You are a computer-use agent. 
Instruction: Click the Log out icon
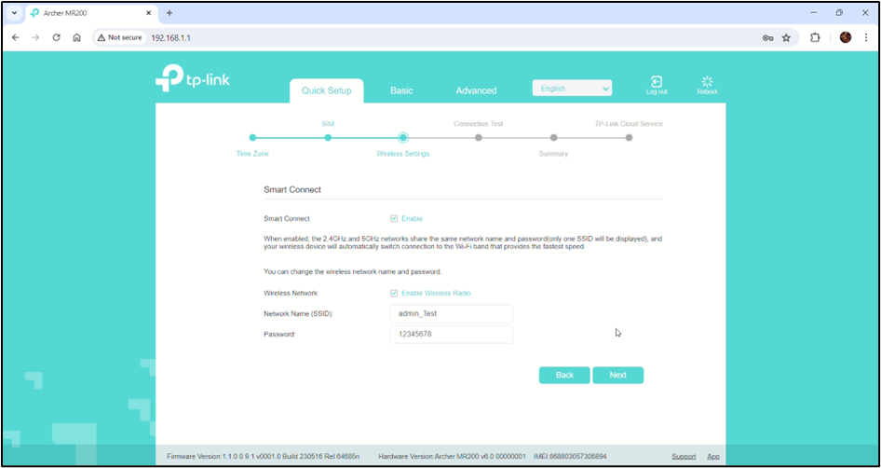click(657, 83)
